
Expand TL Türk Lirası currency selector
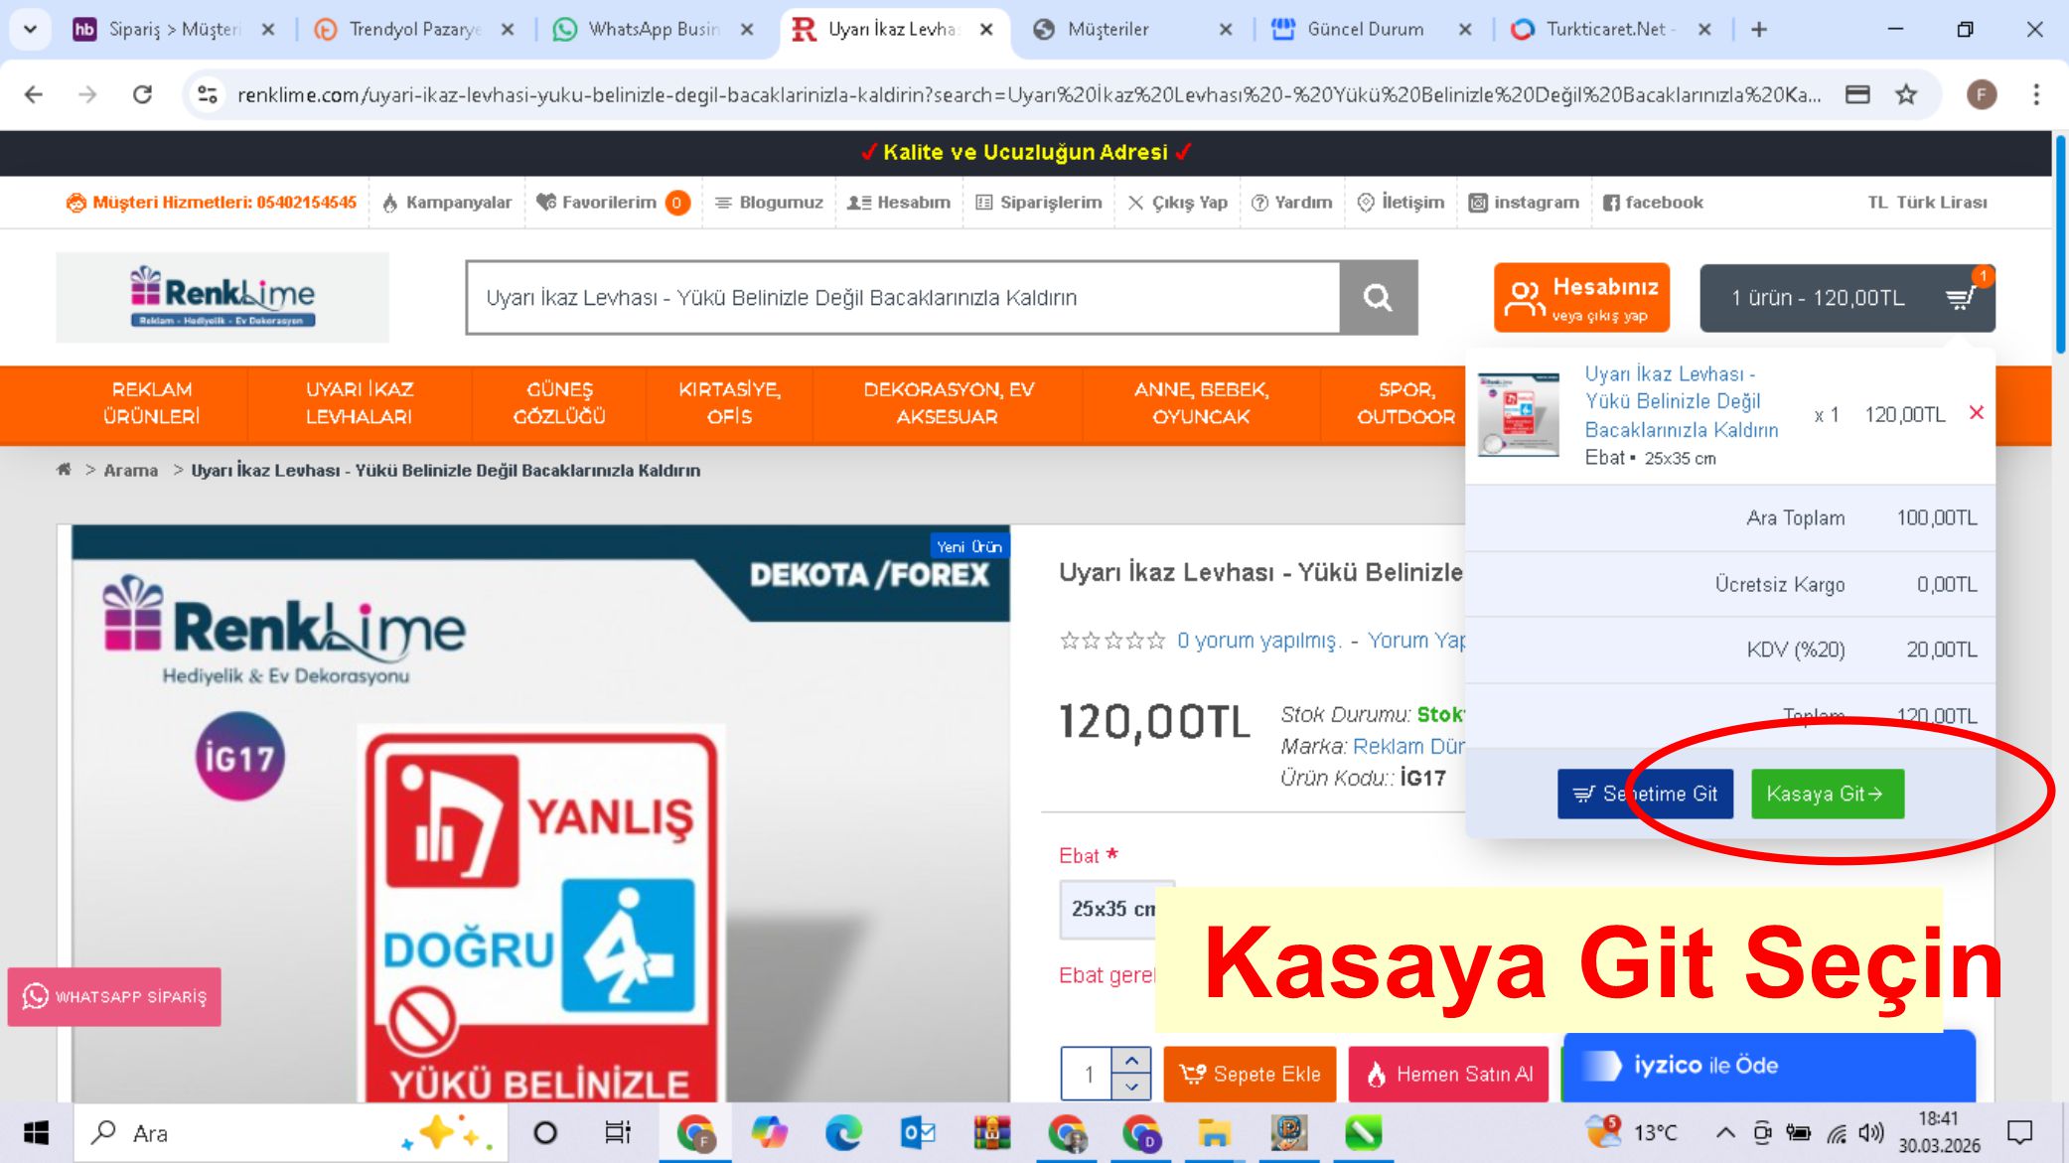tap(1926, 203)
